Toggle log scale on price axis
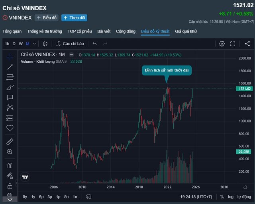Viewport: 255px width, 204px height. point(231,197)
